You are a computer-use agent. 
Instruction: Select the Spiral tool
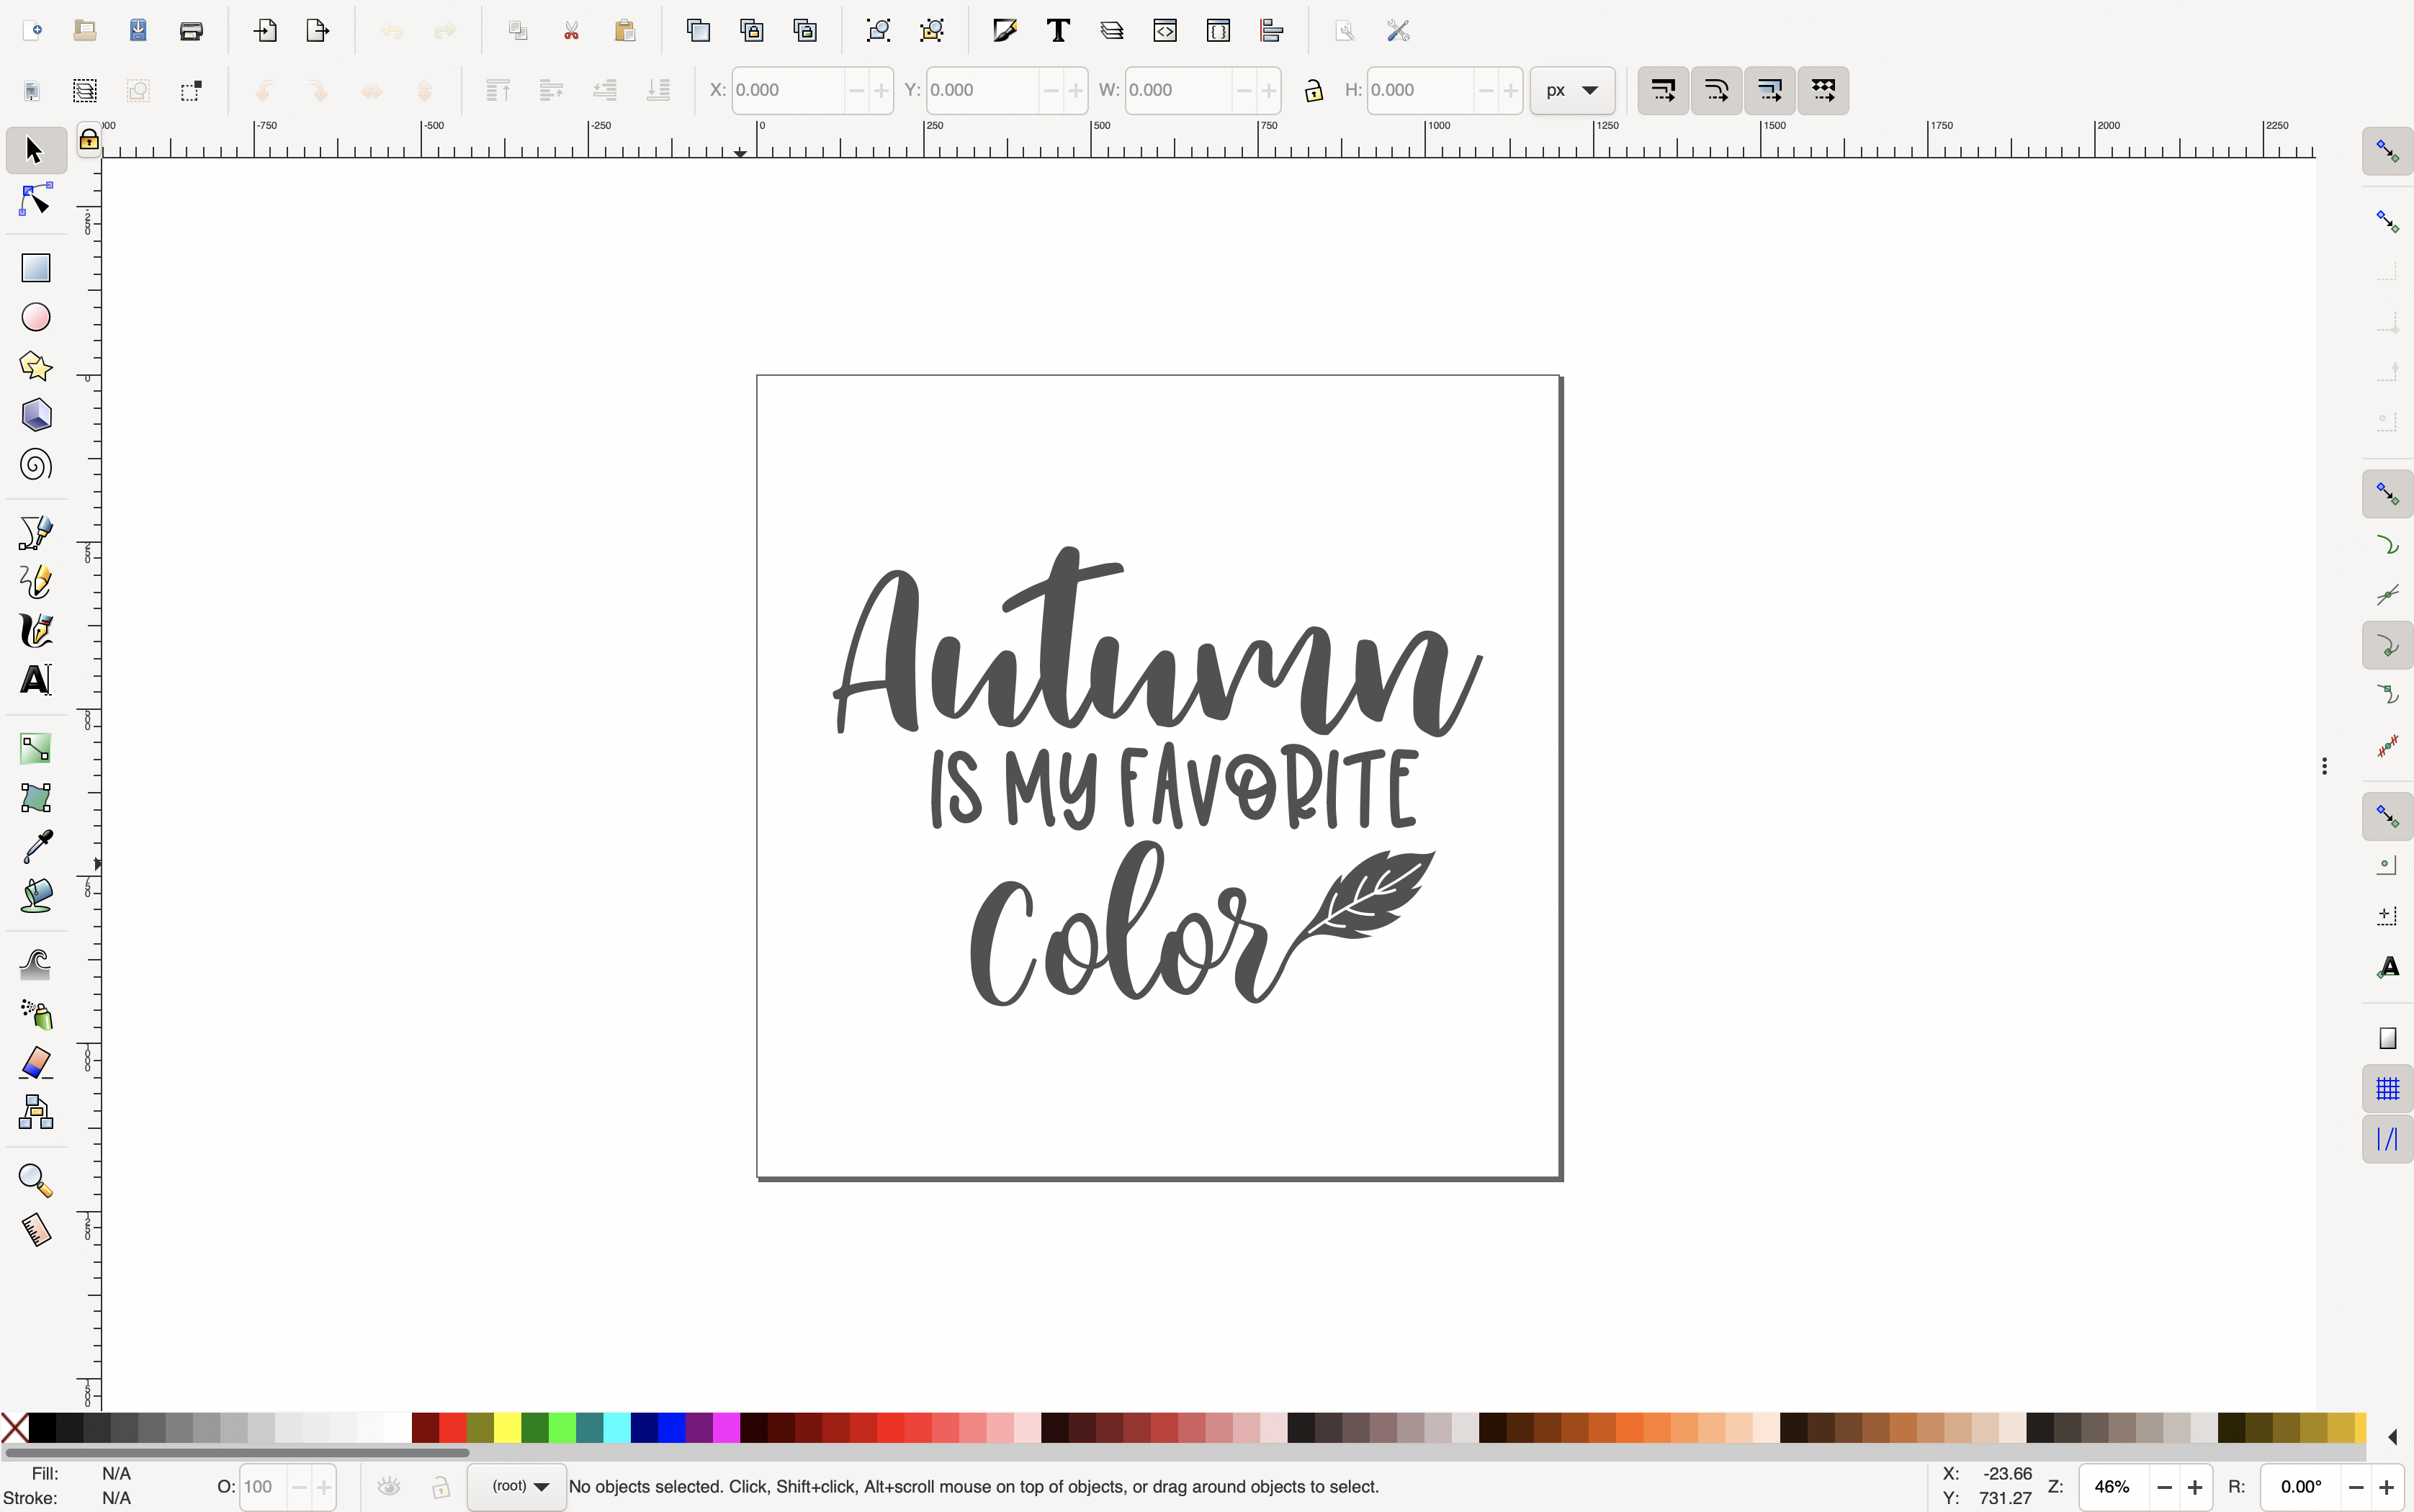(x=35, y=464)
